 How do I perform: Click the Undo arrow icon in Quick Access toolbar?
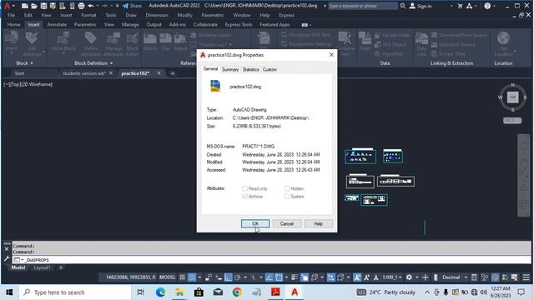pyautogui.click(x=91, y=6)
